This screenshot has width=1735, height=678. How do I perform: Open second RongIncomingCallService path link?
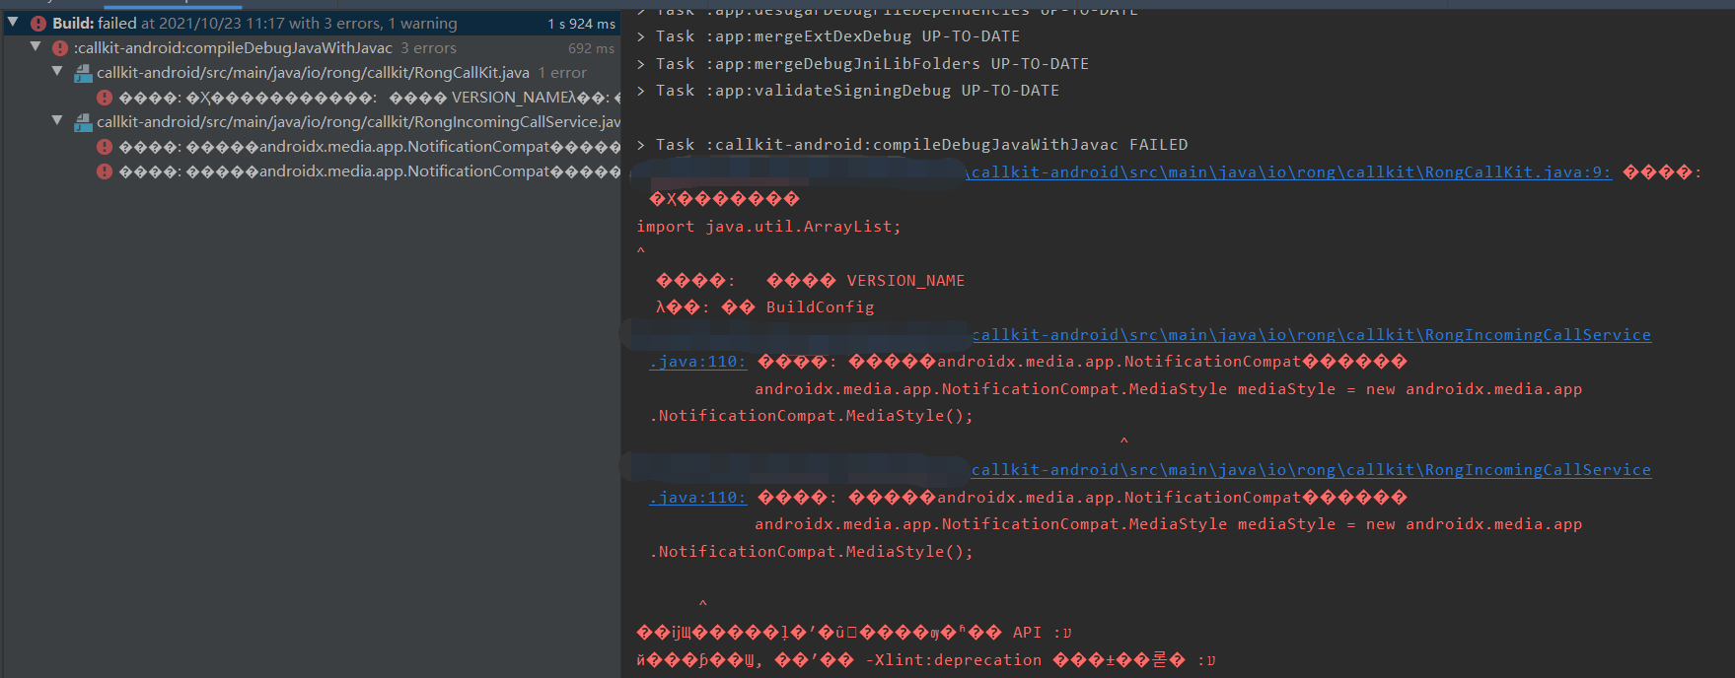click(1311, 470)
